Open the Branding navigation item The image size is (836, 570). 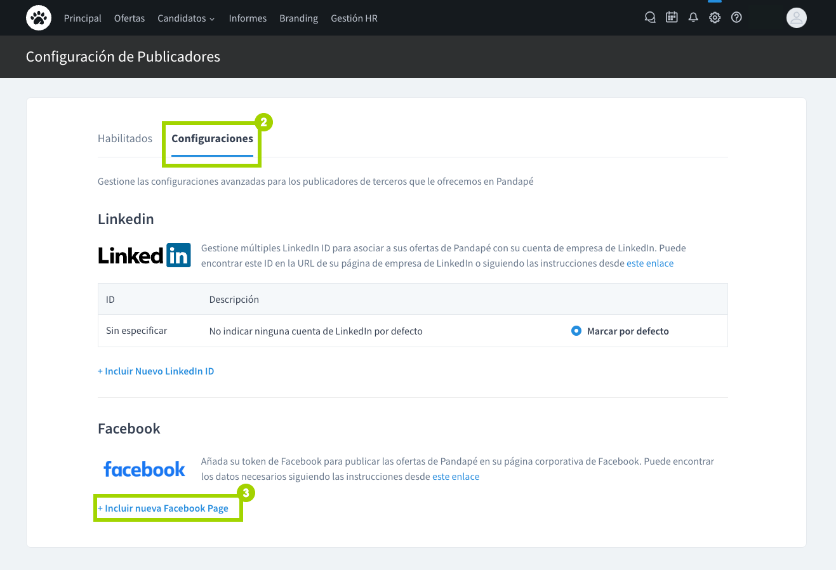click(298, 18)
